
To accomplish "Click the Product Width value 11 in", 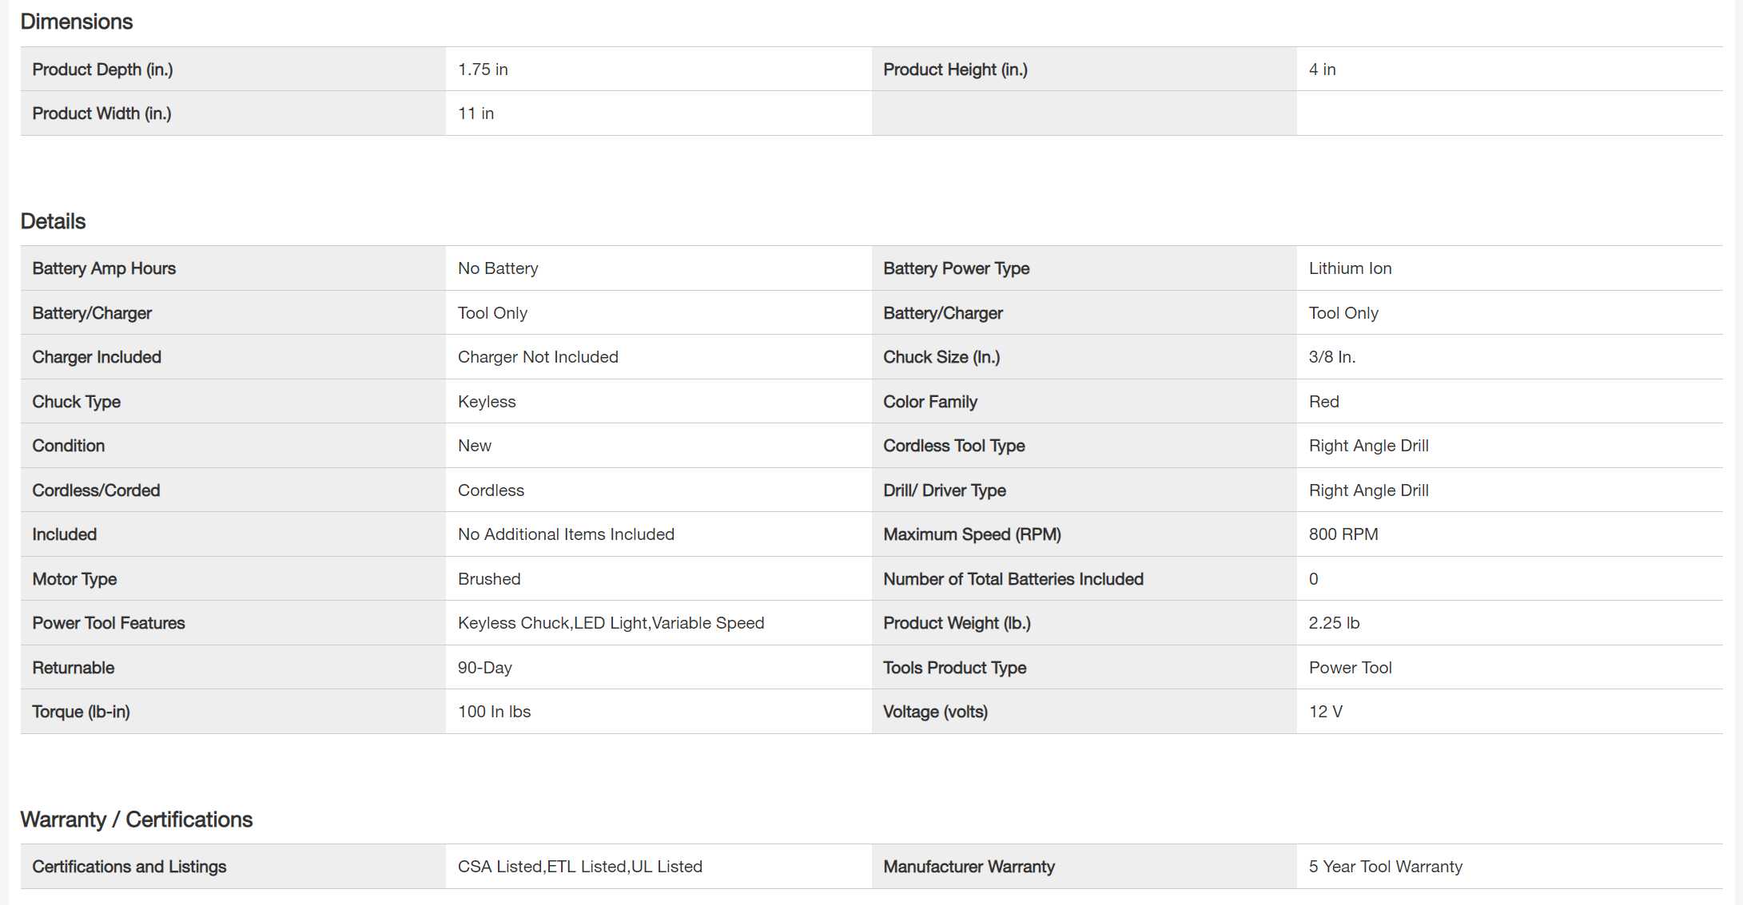I will [476, 113].
